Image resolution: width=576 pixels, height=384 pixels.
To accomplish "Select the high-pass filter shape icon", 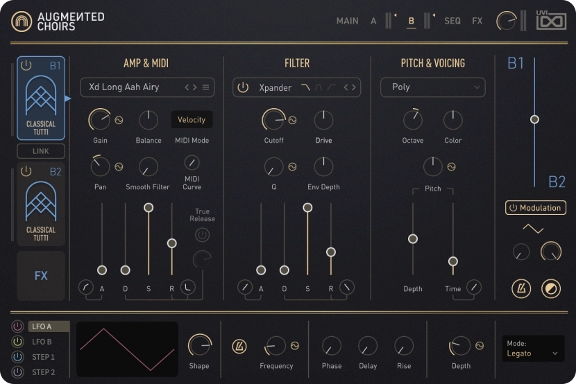I will coord(333,87).
